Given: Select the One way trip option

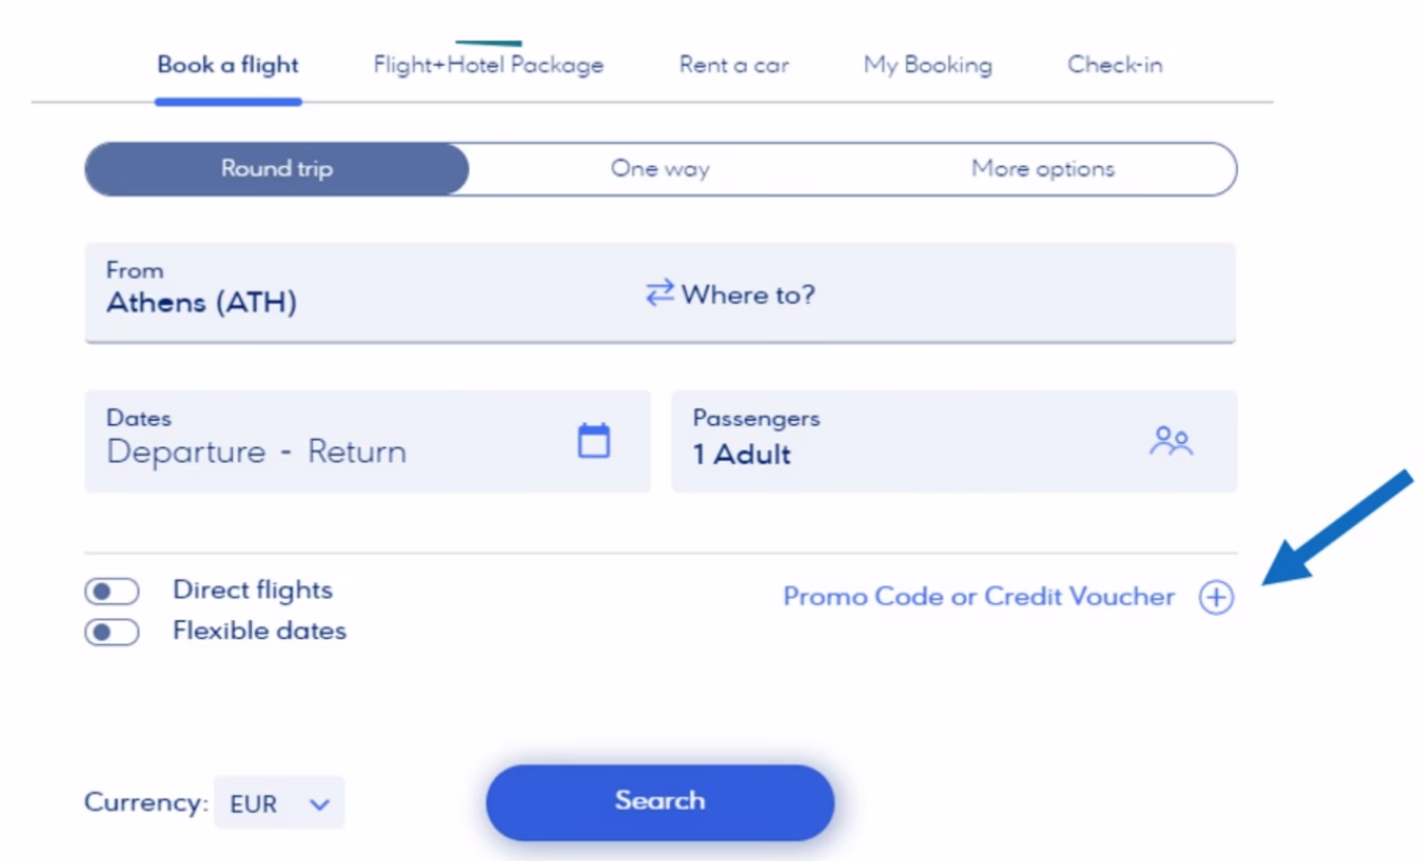Looking at the screenshot, I should pyautogui.click(x=659, y=168).
